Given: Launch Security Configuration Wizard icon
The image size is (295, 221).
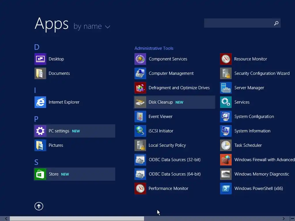Looking at the screenshot, I should coord(226,73).
